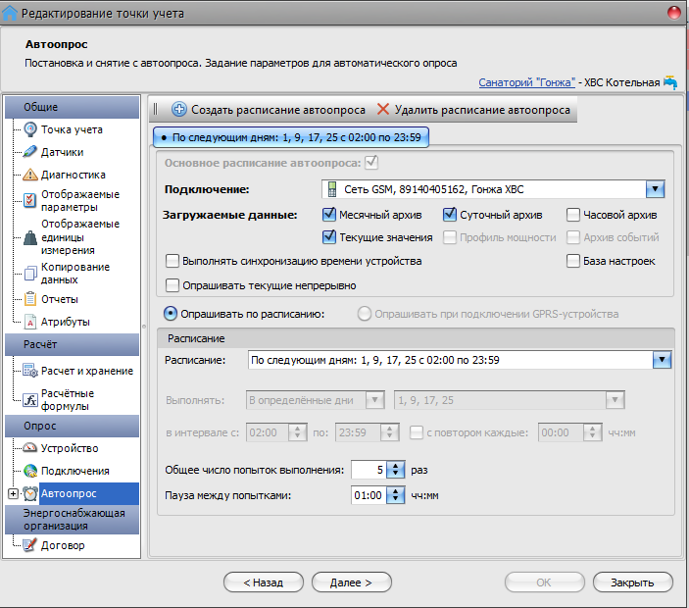The image size is (689, 608).
Task: Expand the Автоопрос tree node plus box
Action: (x=13, y=493)
